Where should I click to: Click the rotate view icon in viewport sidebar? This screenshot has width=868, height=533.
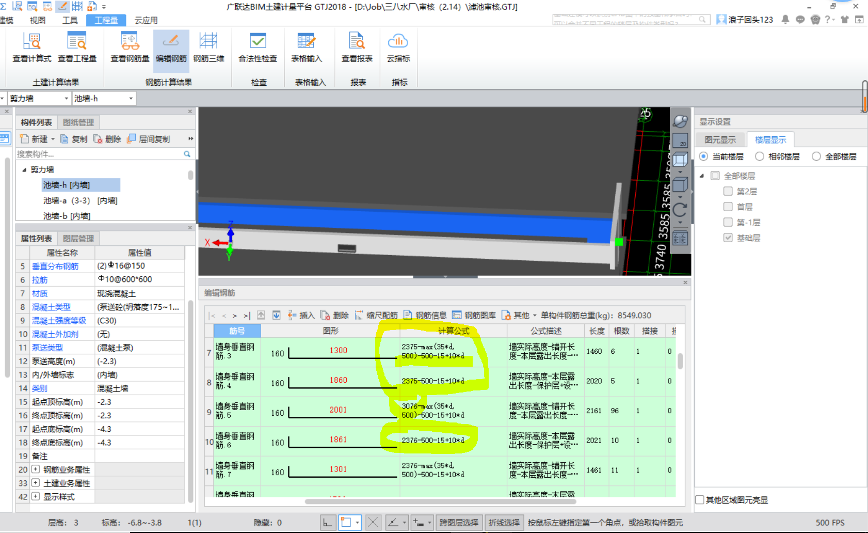point(680,210)
